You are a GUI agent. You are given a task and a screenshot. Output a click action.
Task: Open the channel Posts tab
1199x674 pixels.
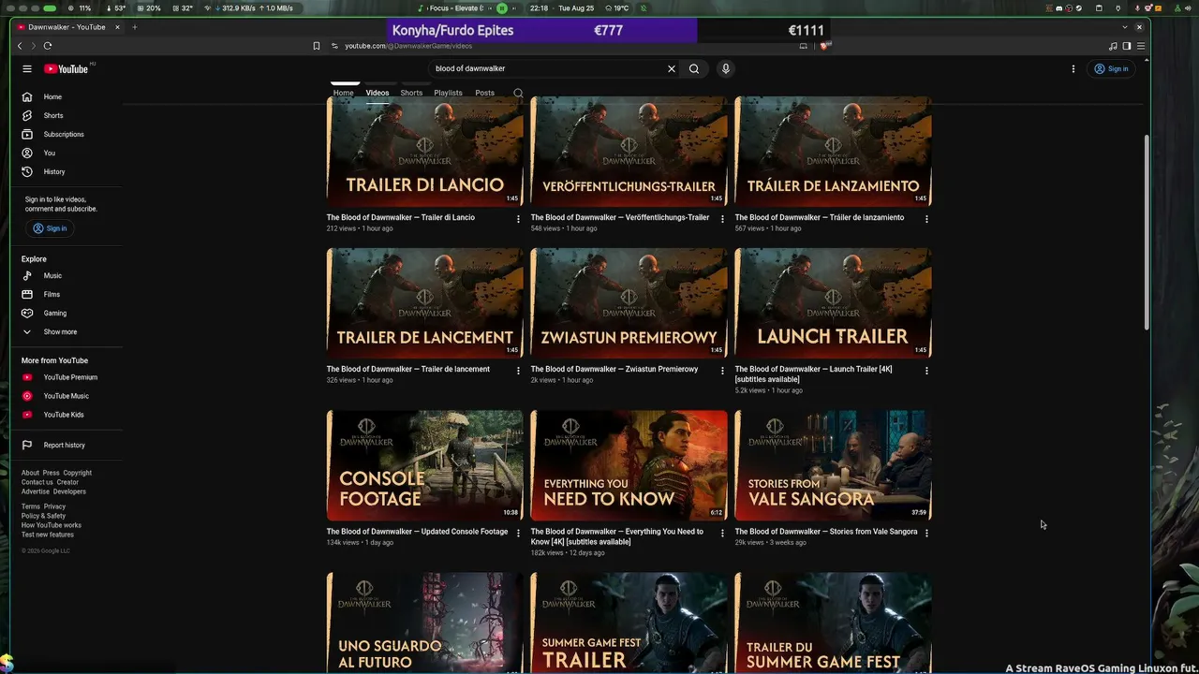click(484, 93)
